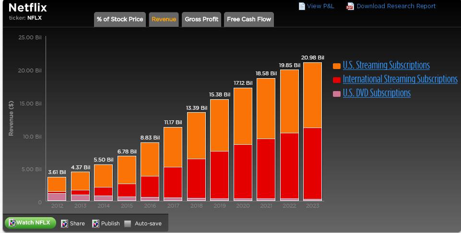Open International Streaming Subscriptions legend link
The height and width of the screenshot is (233, 461).
[400, 79]
